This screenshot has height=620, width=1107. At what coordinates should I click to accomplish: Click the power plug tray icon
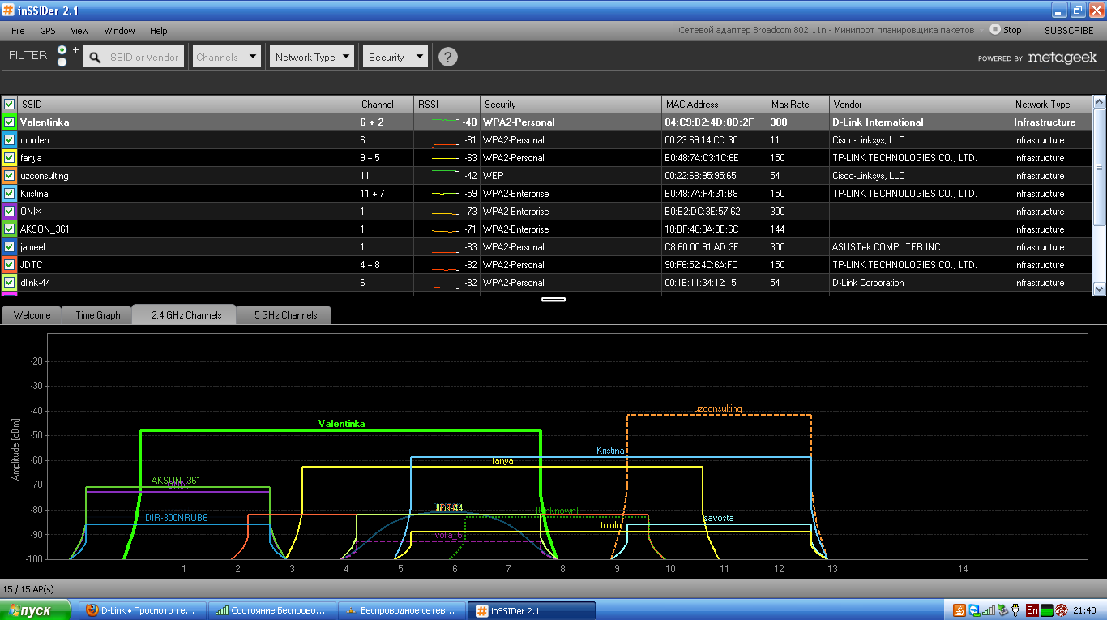[1015, 610]
